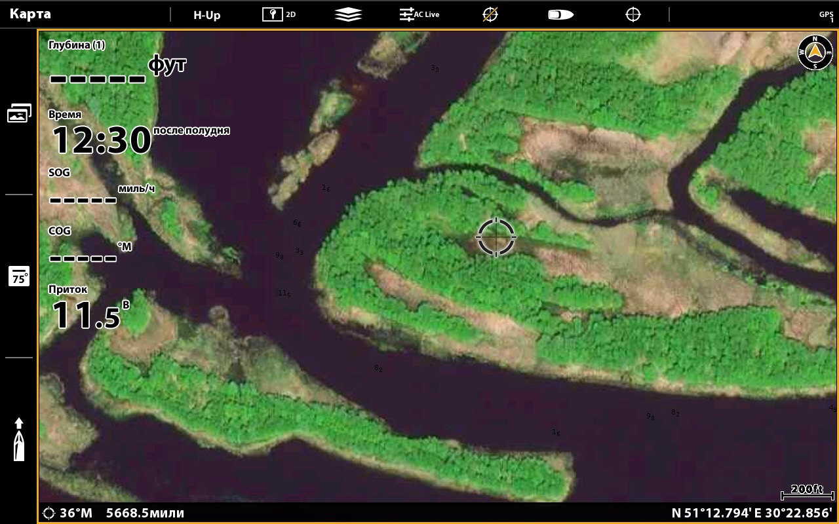Click the 200ft map scale bar
The height and width of the screenshot is (524, 839).
(806, 491)
